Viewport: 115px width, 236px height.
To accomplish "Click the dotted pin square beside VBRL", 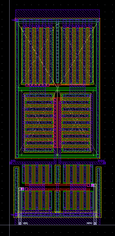I will tap(20, 224).
